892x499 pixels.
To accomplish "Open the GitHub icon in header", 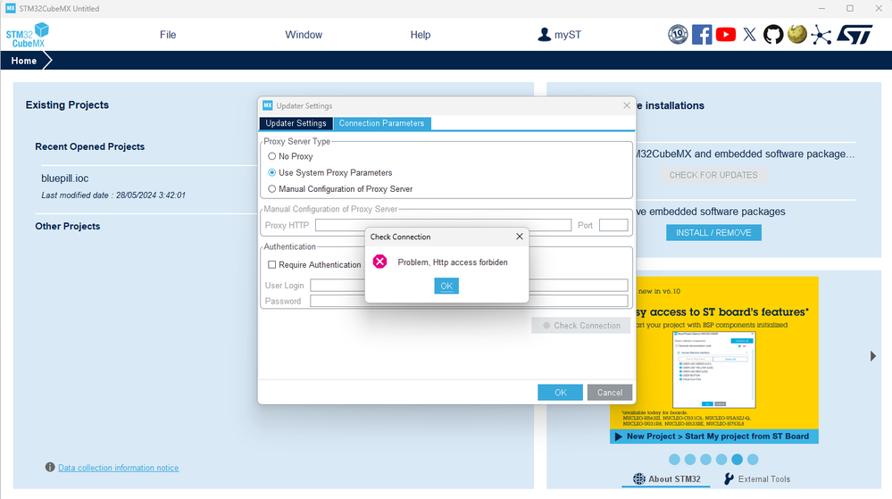I will [773, 35].
